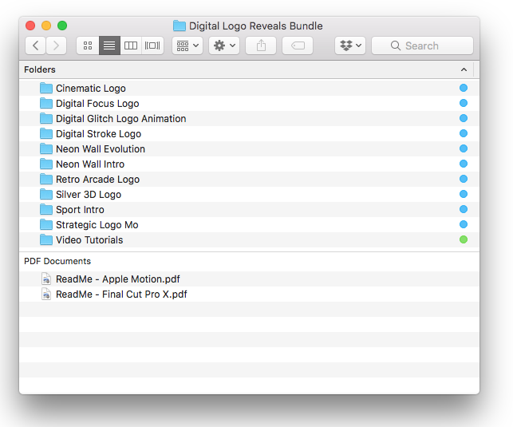Image resolution: width=513 pixels, height=427 pixels.
Task: Open the gear Action menu
Action: pos(224,45)
